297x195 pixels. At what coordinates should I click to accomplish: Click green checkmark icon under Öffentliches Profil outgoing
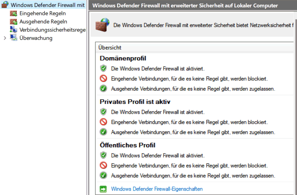[x=103, y=175]
